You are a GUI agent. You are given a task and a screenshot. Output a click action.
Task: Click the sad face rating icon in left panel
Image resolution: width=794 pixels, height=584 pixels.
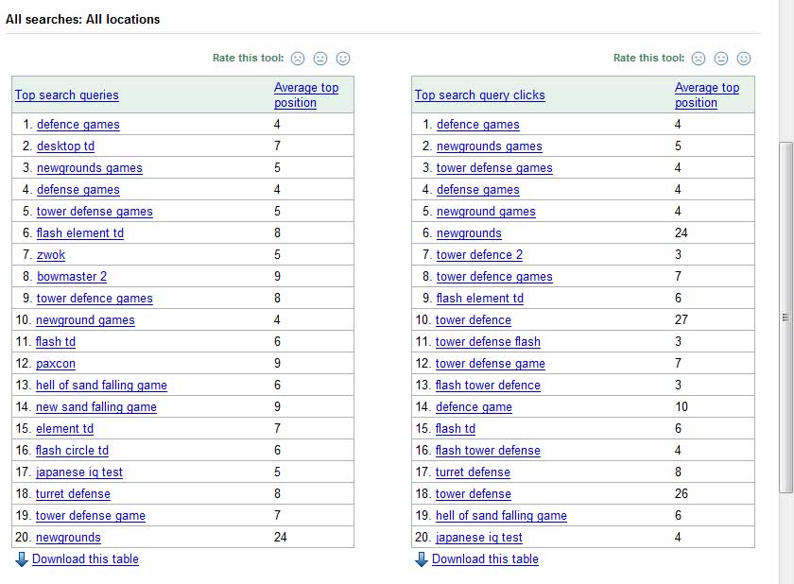click(x=298, y=59)
